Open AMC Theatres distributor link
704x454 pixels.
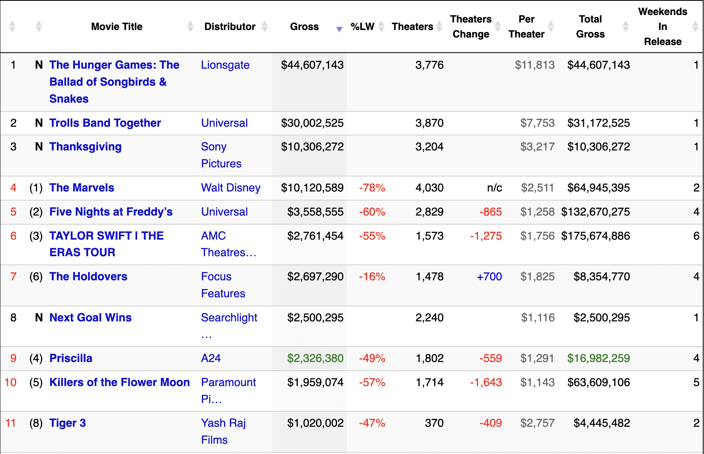(229, 244)
